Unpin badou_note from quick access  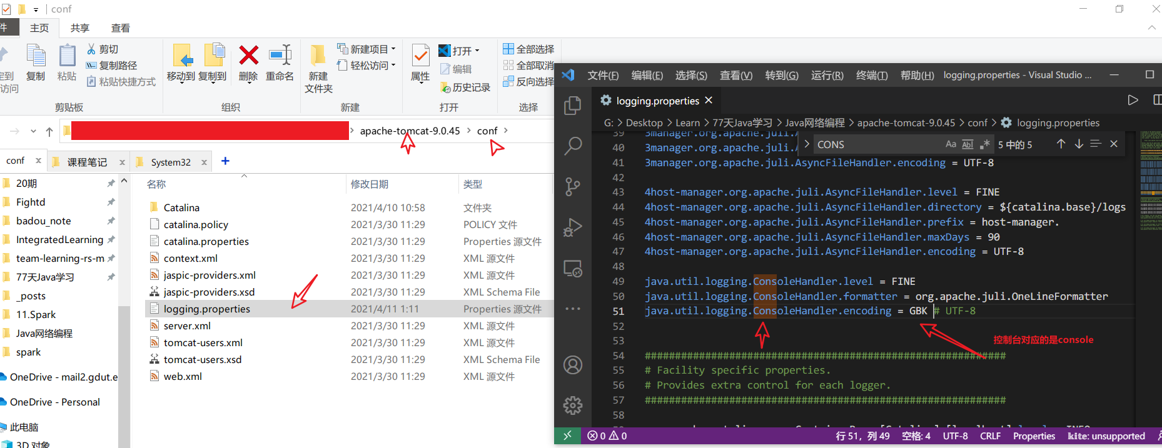tap(111, 221)
